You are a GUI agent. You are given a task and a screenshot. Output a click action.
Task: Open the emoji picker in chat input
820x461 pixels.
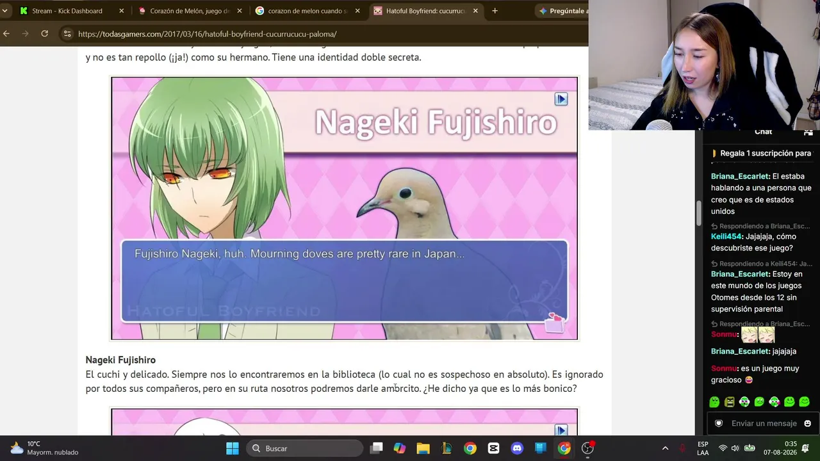tap(807, 423)
